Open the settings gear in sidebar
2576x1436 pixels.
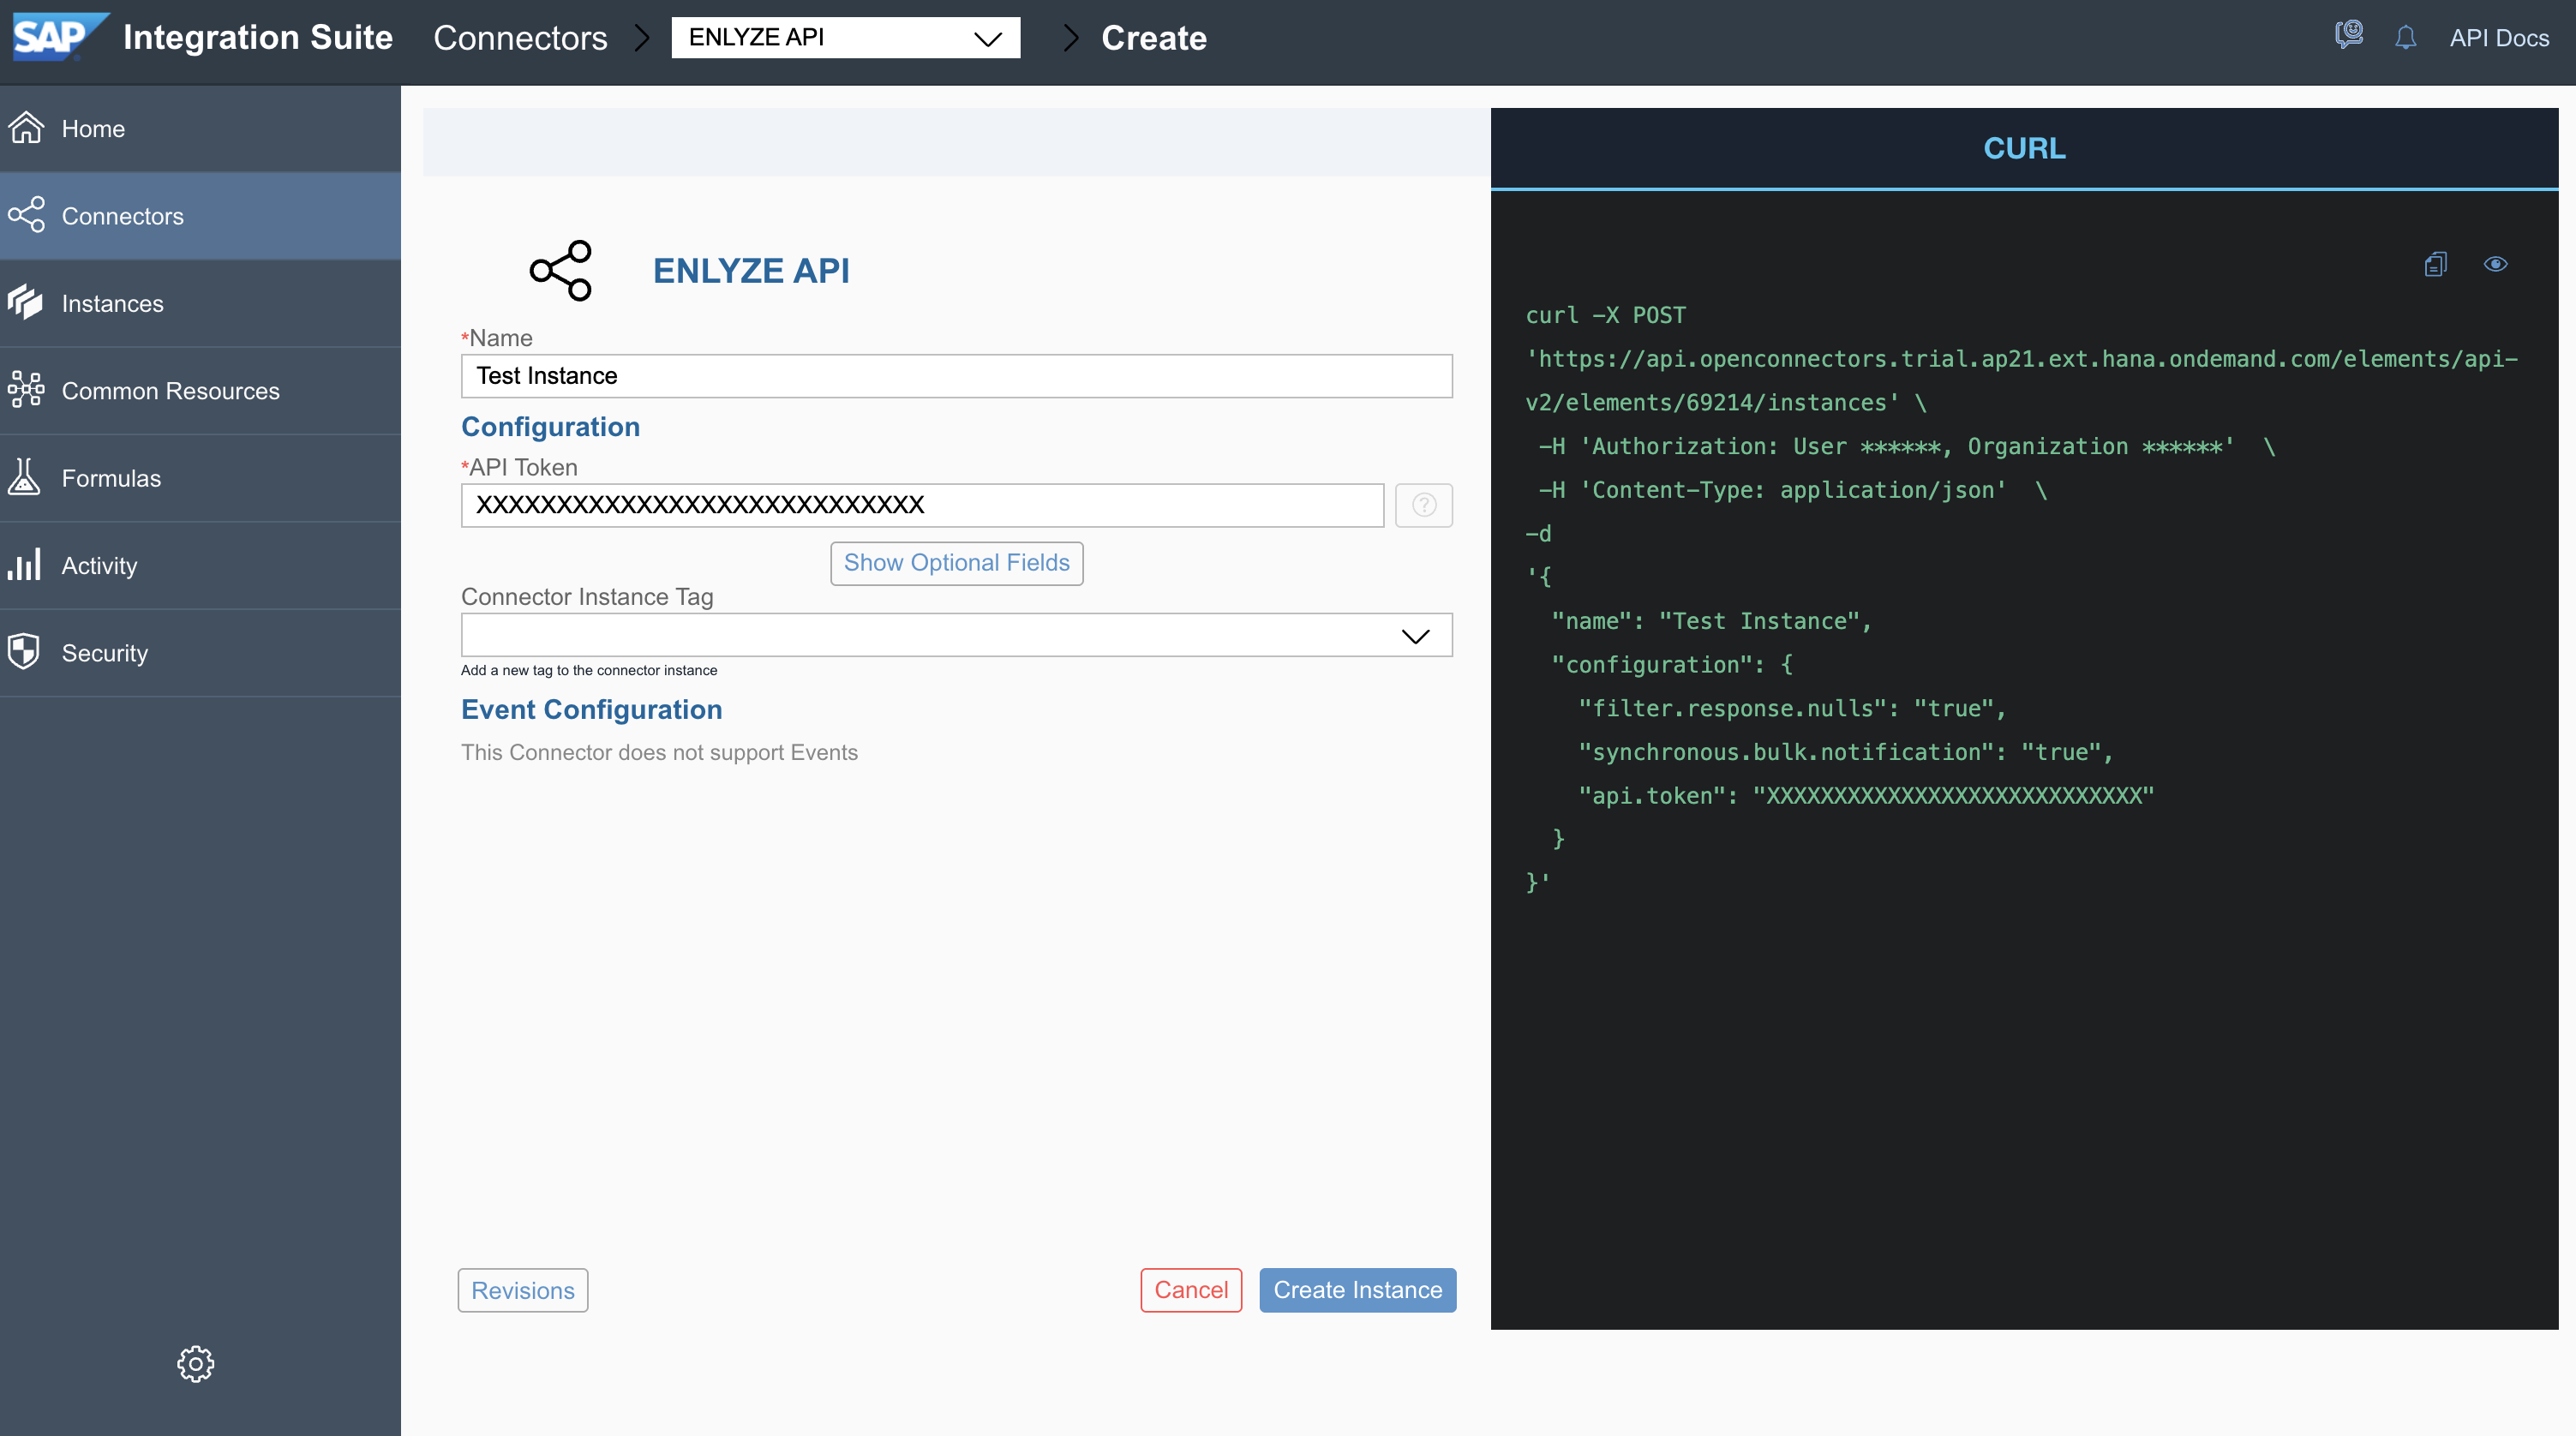[x=196, y=1363]
